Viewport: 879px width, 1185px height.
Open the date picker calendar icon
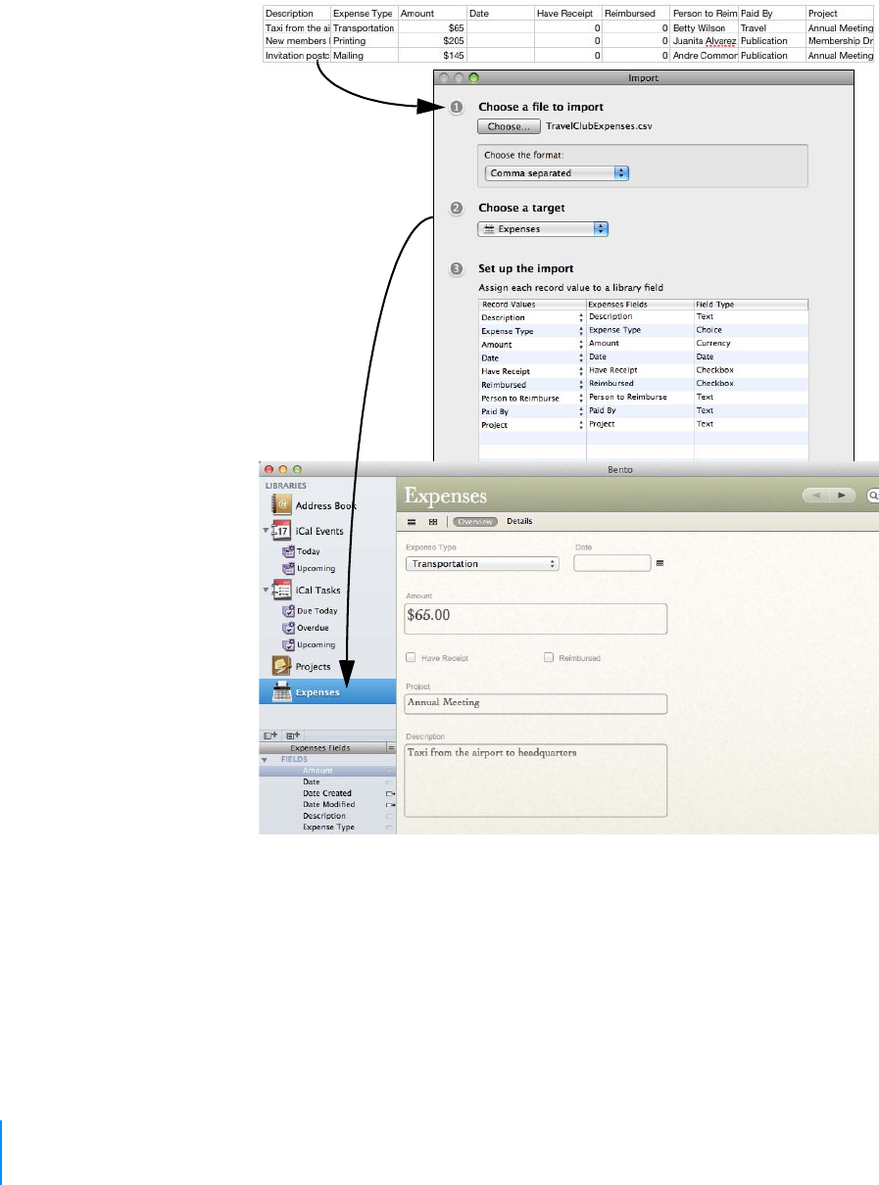click(660, 563)
